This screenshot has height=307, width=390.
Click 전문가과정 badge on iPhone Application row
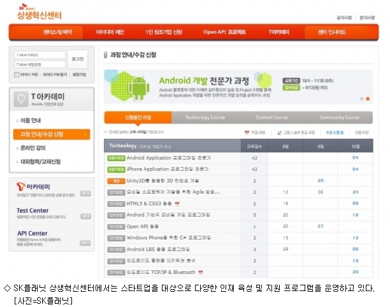tap(116, 169)
